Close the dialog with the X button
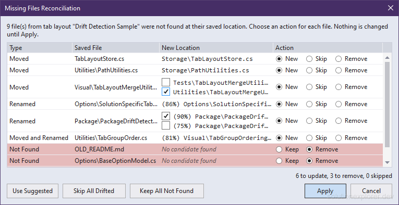Screen dimensions: 399x205 point(391,8)
